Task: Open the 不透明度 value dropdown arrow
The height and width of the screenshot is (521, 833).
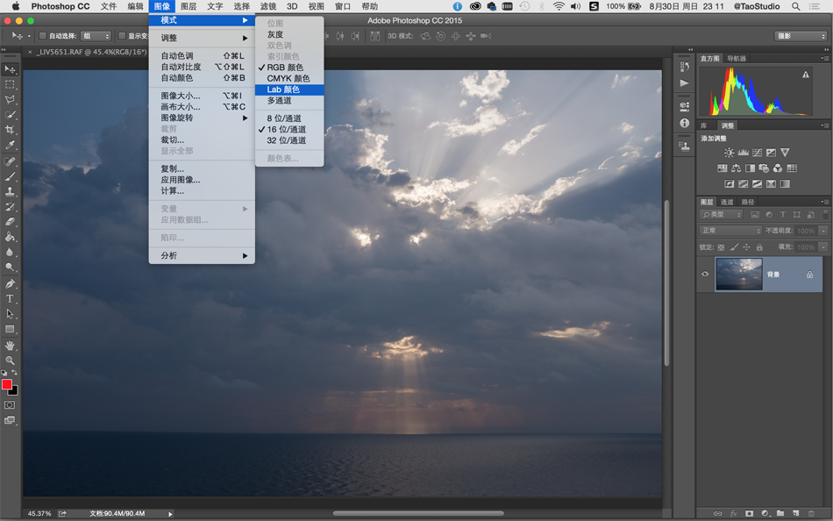Action: 823,231
